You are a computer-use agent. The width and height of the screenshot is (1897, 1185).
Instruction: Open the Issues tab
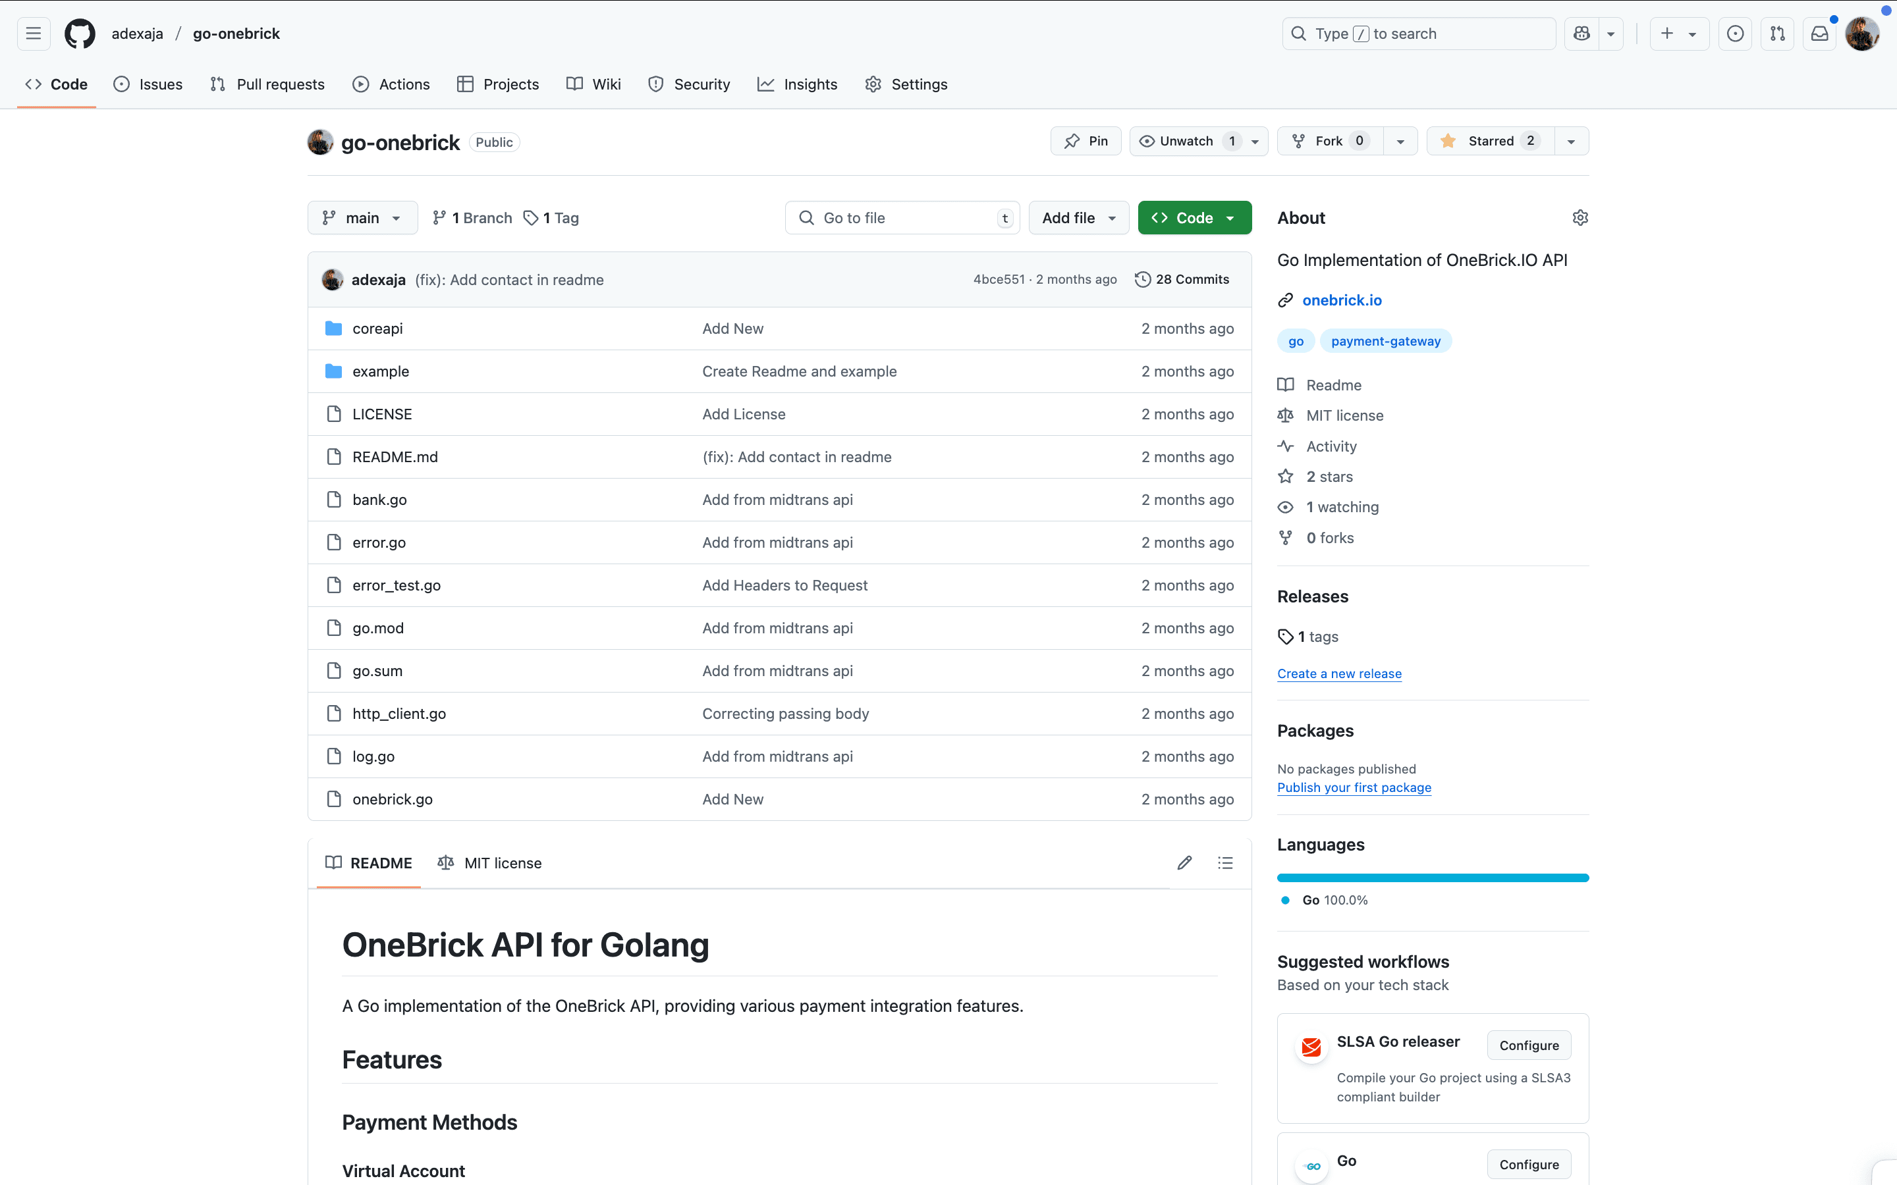pyautogui.click(x=148, y=84)
